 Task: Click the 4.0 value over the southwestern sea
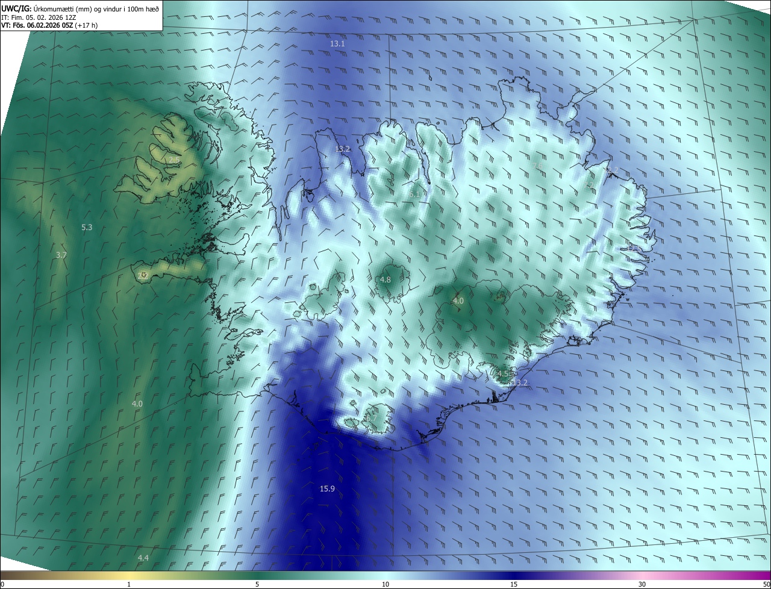[x=137, y=404]
